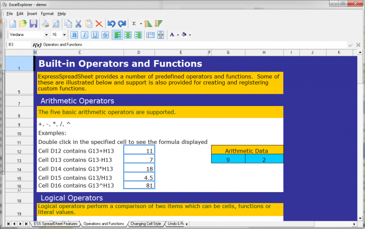Click the red Delete X icon
365x229 pixels.
(x=99, y=23)
